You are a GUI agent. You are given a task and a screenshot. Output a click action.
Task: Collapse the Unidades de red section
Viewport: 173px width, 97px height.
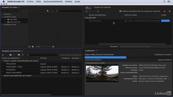tap(2, 25)
